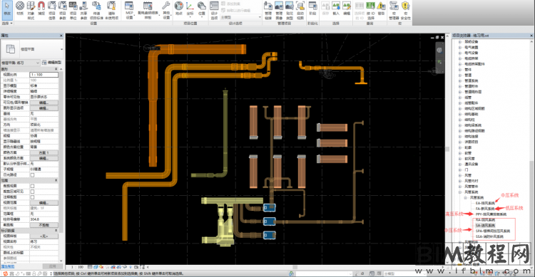This screenshot has width=535, height=277.
Task: Open the Properties help link
Action: (8, 266)
